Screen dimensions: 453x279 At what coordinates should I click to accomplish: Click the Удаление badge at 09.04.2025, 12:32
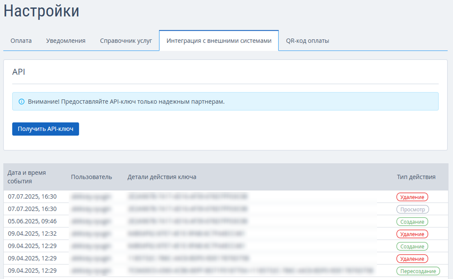(412, 234)
